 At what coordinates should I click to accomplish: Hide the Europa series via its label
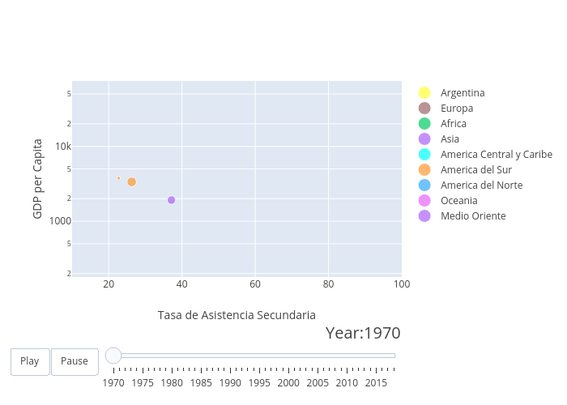tap(457, 109)
